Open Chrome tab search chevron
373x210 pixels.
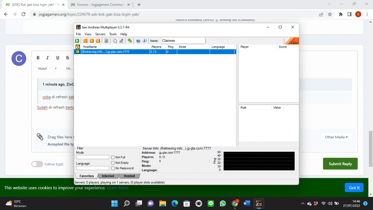[329, 4]
